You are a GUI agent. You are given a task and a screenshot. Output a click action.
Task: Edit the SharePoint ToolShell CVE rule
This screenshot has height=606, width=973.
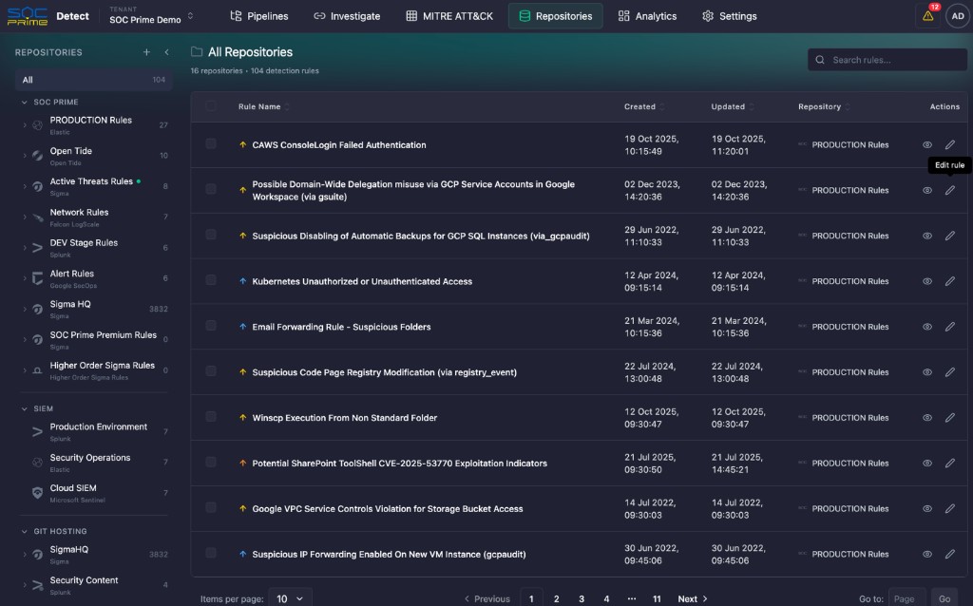[x=949, y=464]
